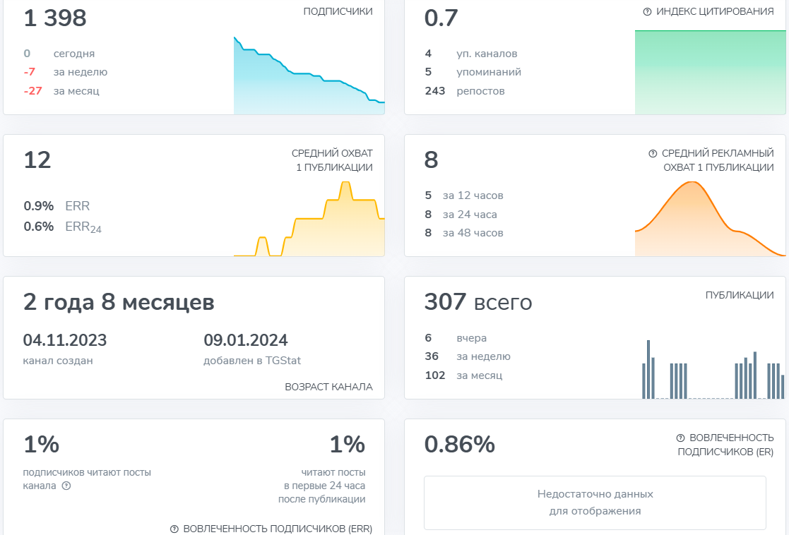Click help icon next to ИНДЕКС ЦИТИРОВАНИЯ
The height and width of the screenshot is (535, 789).
tap(647, 11)
